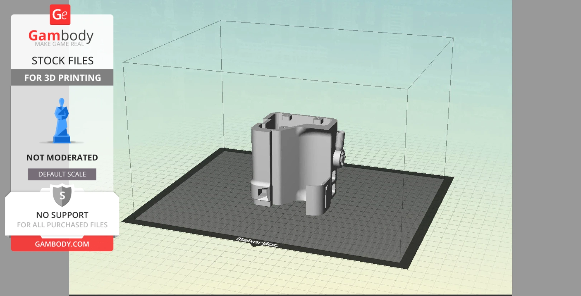Click the Gambody wordmark logo
Viewport: 581px width, 296px height.
61,36
